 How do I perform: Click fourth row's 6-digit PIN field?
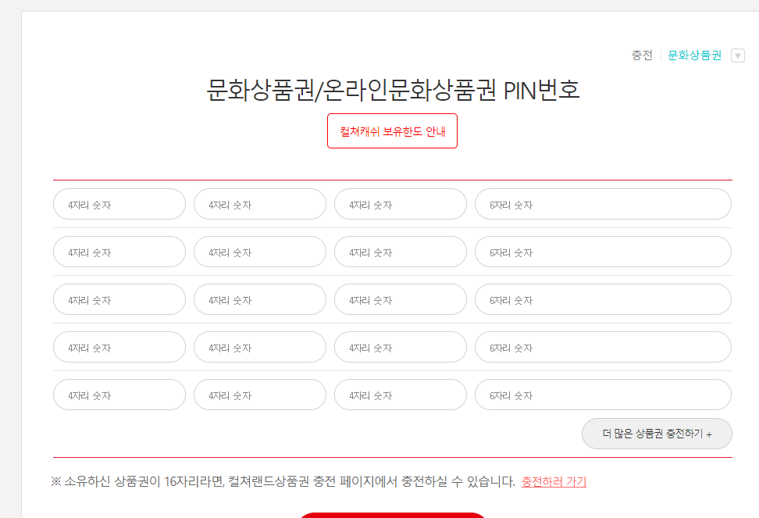point(603,347)
